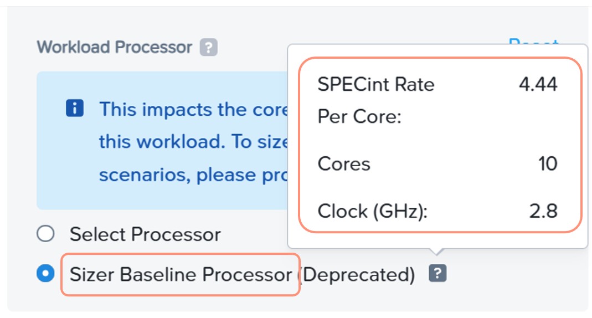Viewport: 592px width, 318px height.
Task: Click the Workload Processor heading
Action: click(115, 47)
